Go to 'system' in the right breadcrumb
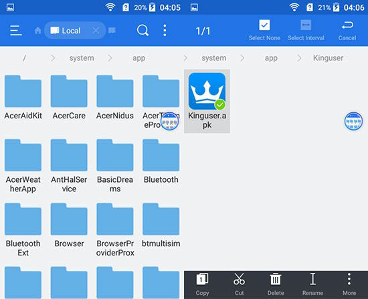Screen dimensions: 368x299 pyautogui.click(x=214, y=58)
